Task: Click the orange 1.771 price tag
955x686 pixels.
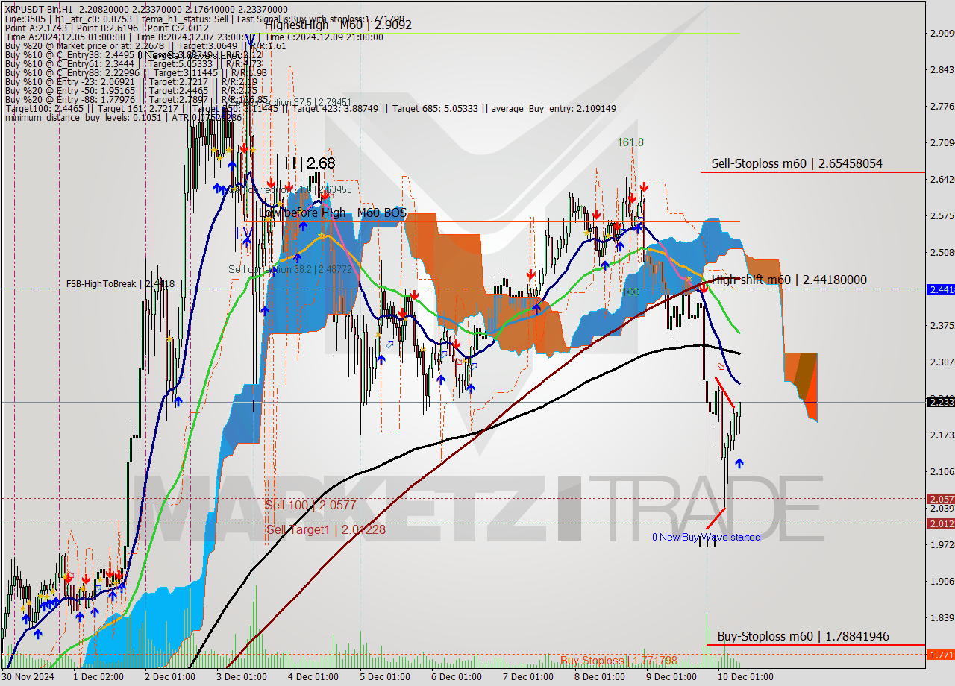Action: click(x=940, y=655)
